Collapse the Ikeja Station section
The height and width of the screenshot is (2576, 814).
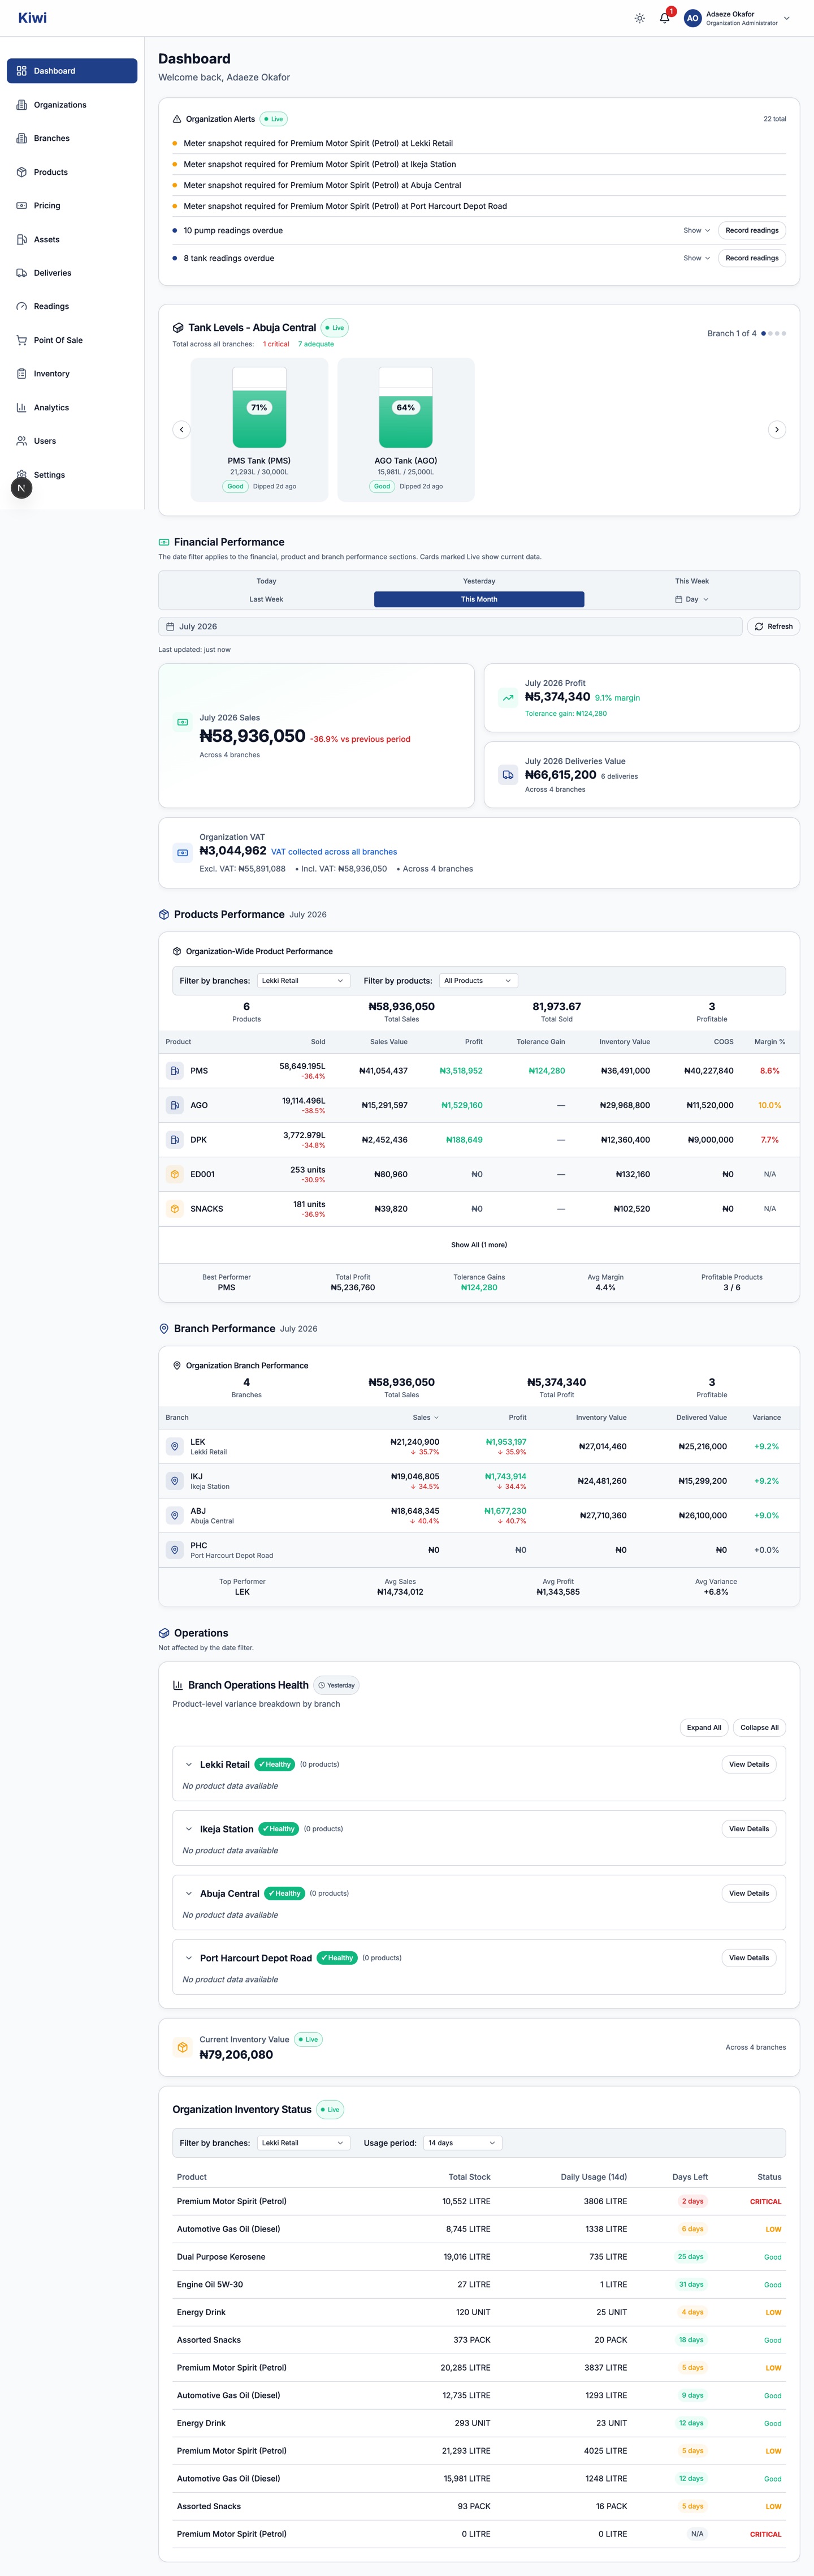point(189,1829)
